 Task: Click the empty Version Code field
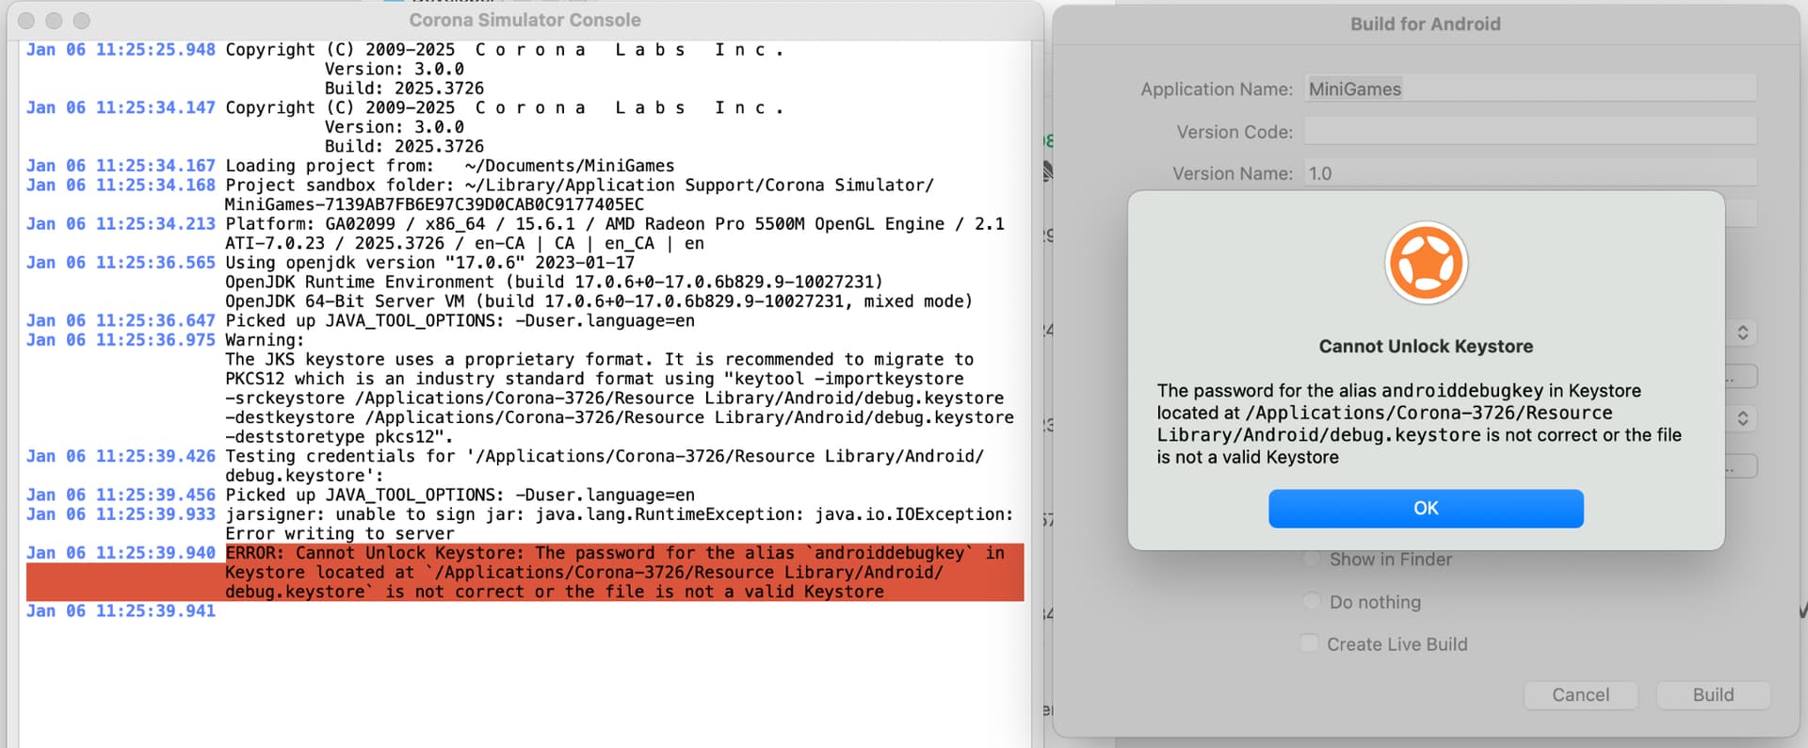coord(1529,132)
